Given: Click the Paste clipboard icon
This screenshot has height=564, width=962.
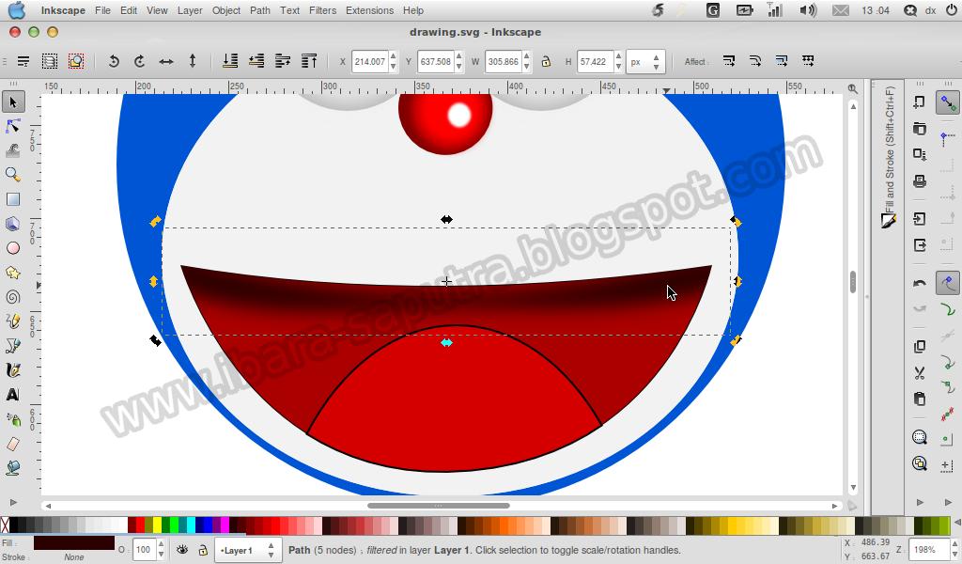Looking at the screenshot, I should [x=920, y=399].
